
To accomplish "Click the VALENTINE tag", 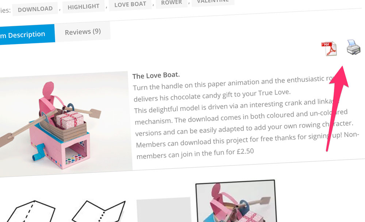I will (x=213, y=2).
